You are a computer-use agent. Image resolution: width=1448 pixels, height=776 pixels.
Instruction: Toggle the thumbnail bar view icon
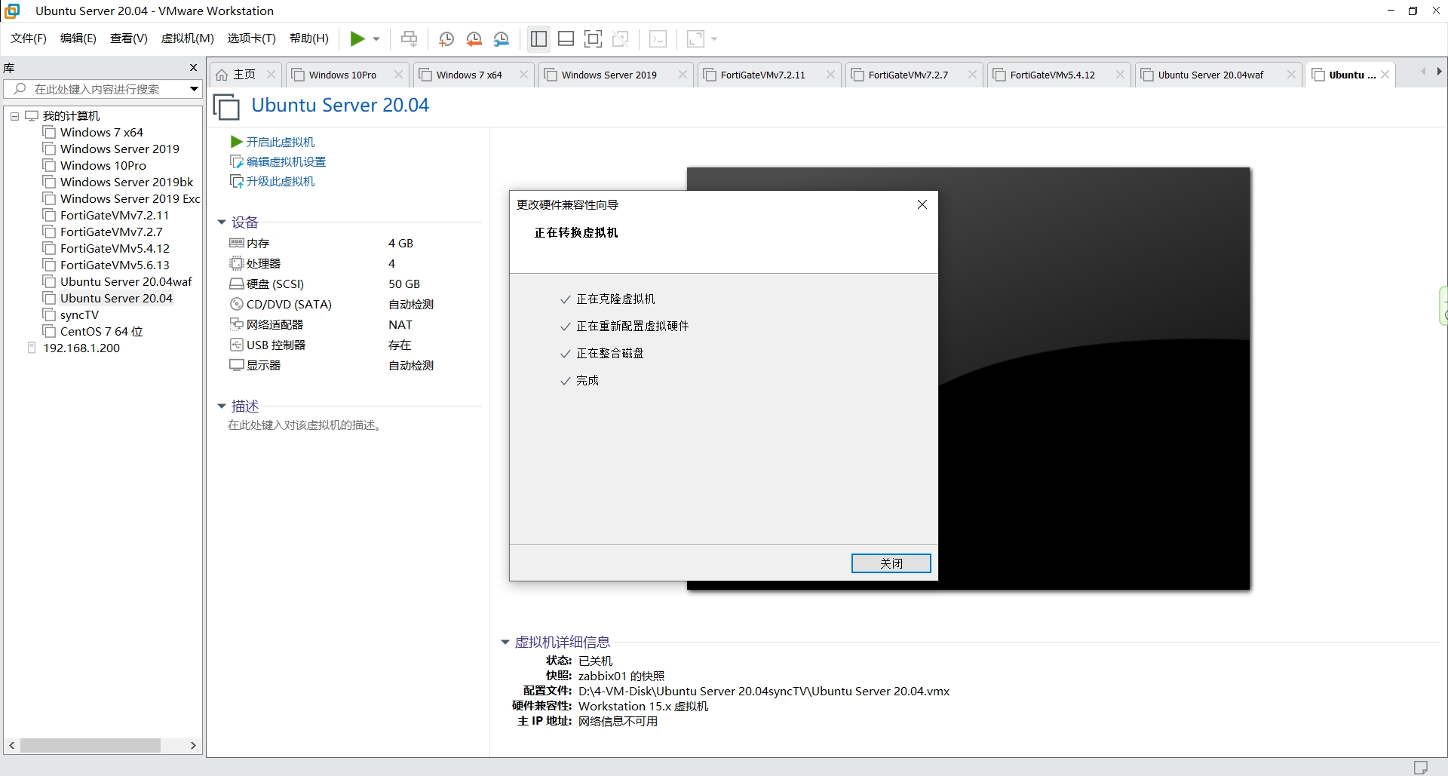566,39
